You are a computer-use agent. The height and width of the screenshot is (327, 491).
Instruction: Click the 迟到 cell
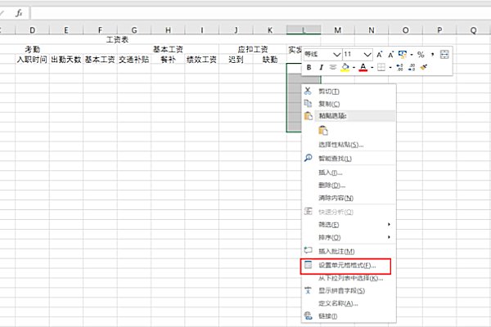pos(236,60)
